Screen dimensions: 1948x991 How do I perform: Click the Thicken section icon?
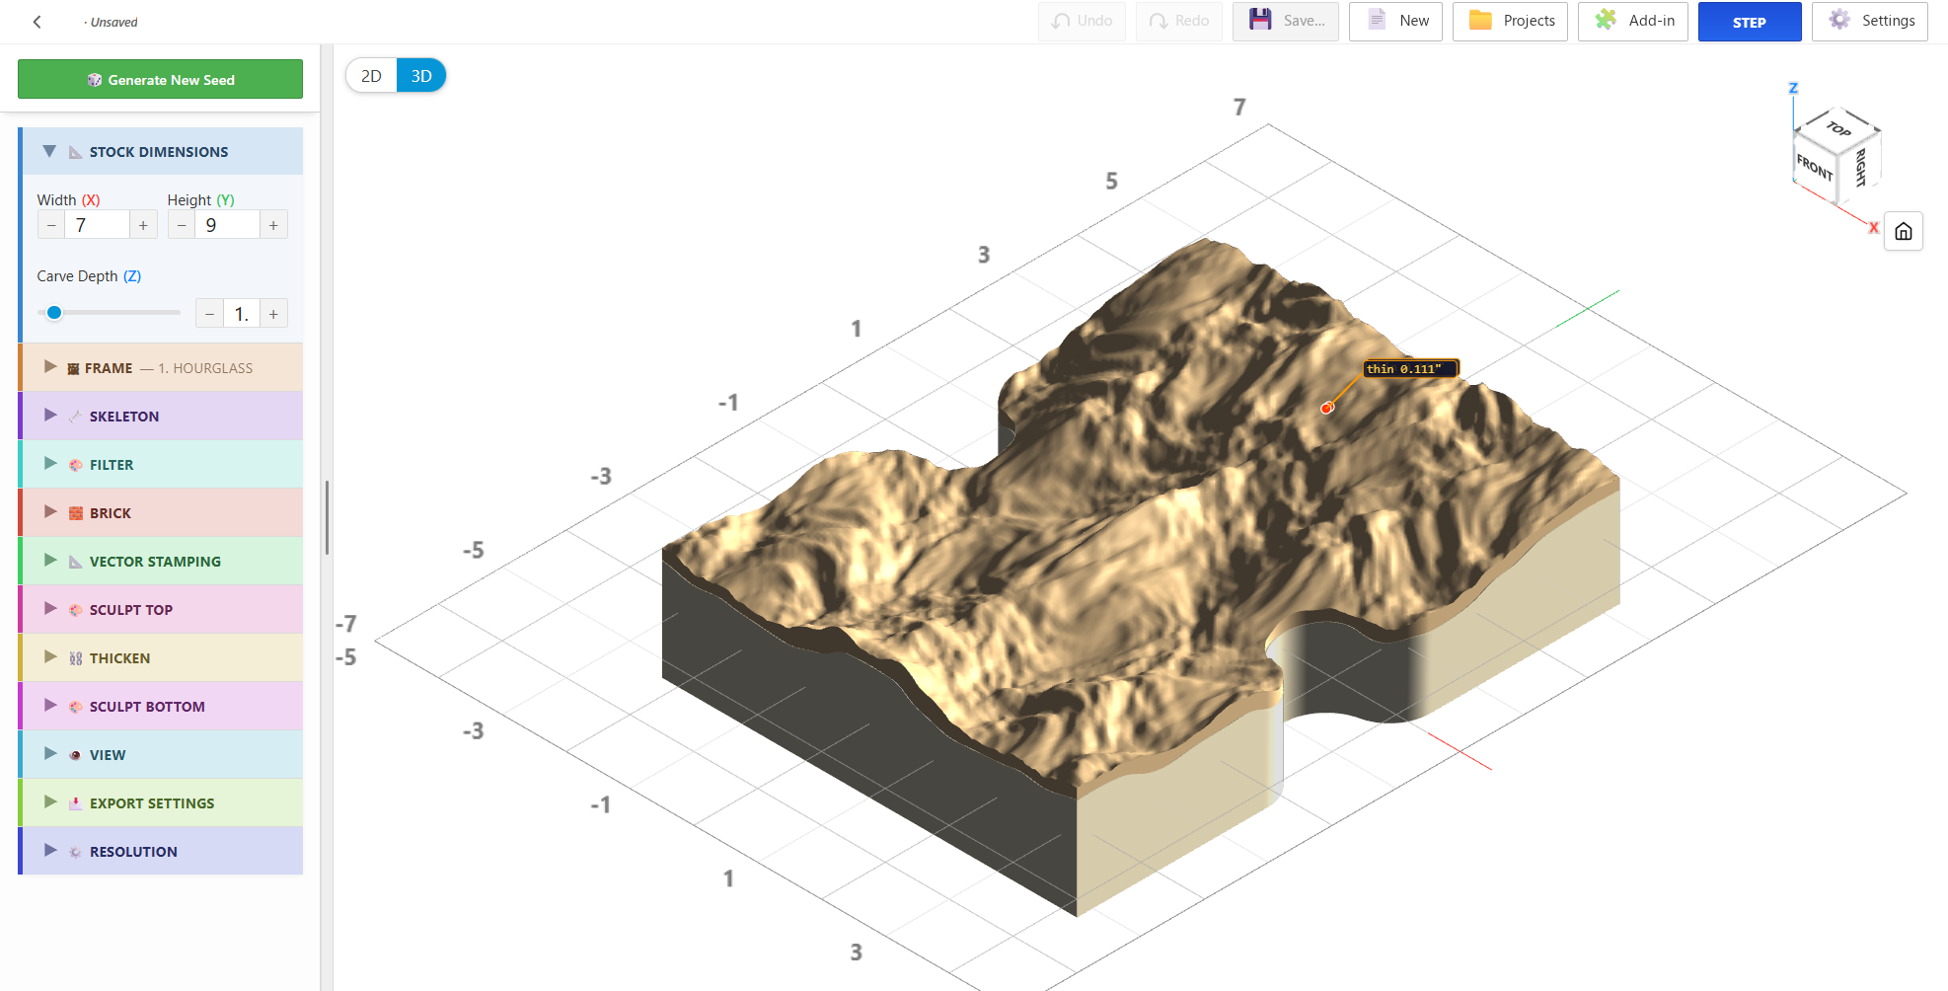75,658
